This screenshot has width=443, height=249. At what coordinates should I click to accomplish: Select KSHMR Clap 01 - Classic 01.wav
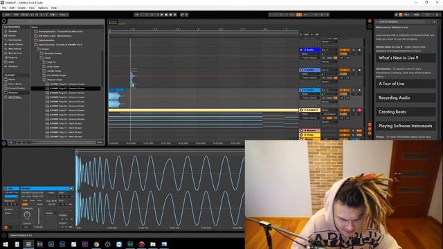pyautogui.click(x=67, y=84)
